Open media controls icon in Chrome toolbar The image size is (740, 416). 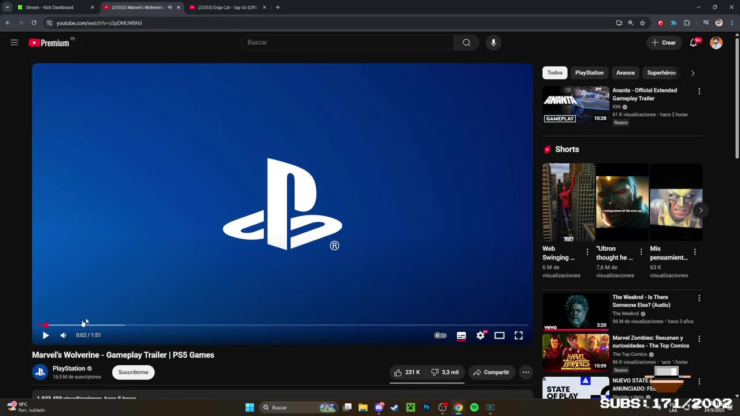coord(706,23)
